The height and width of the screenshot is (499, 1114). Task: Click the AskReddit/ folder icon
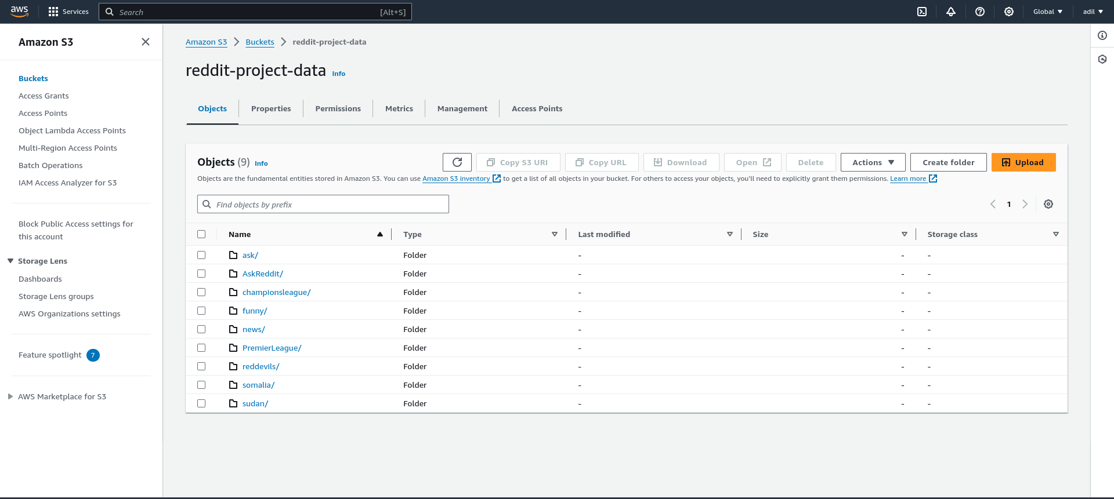tap(233, 274)
